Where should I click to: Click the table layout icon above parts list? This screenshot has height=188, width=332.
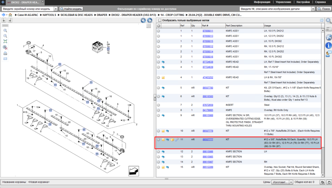click(x=322, y=20)
